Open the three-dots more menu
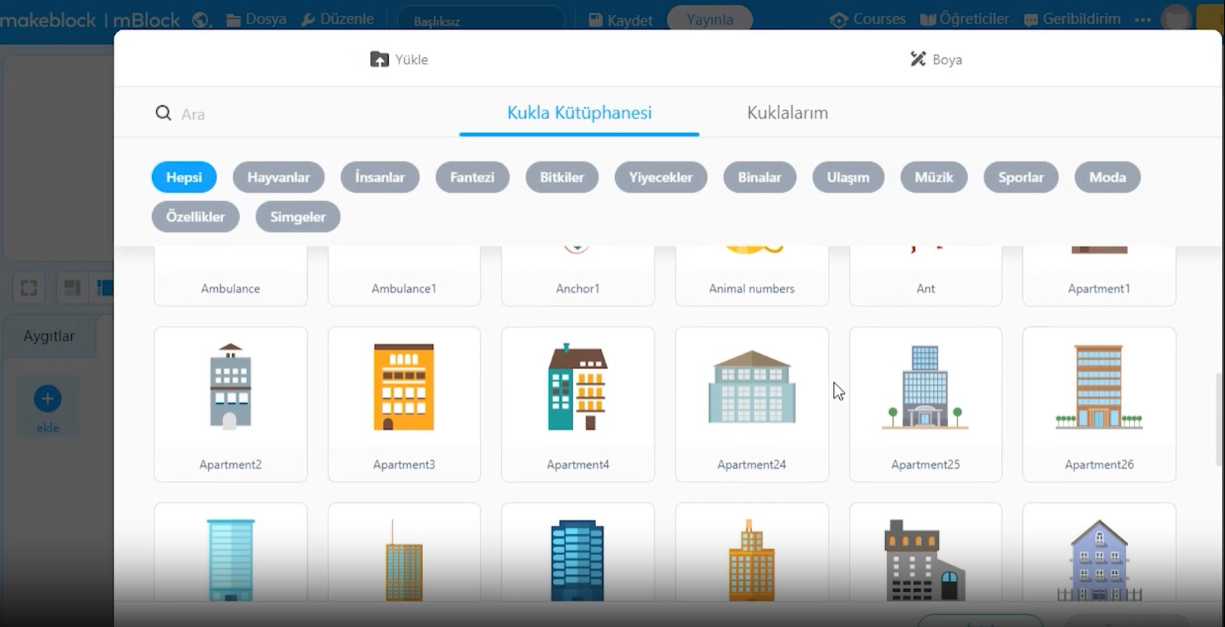1225x627 pixels. (x=1143, y=20)
